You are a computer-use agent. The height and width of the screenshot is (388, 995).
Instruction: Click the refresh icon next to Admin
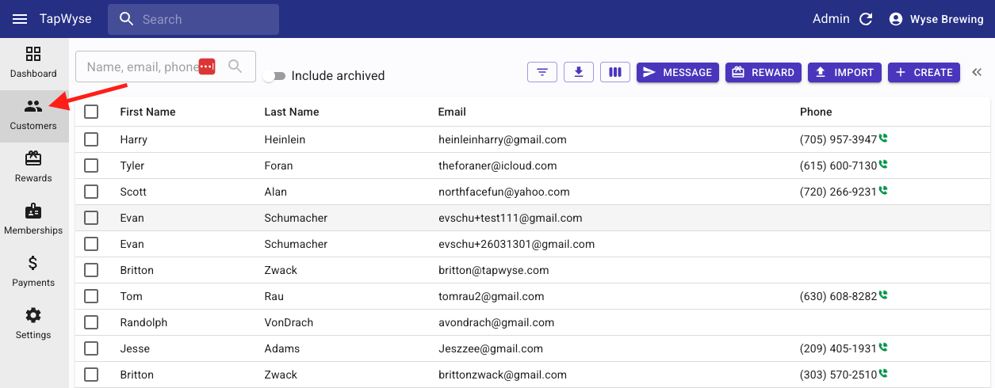coord(866,19)
